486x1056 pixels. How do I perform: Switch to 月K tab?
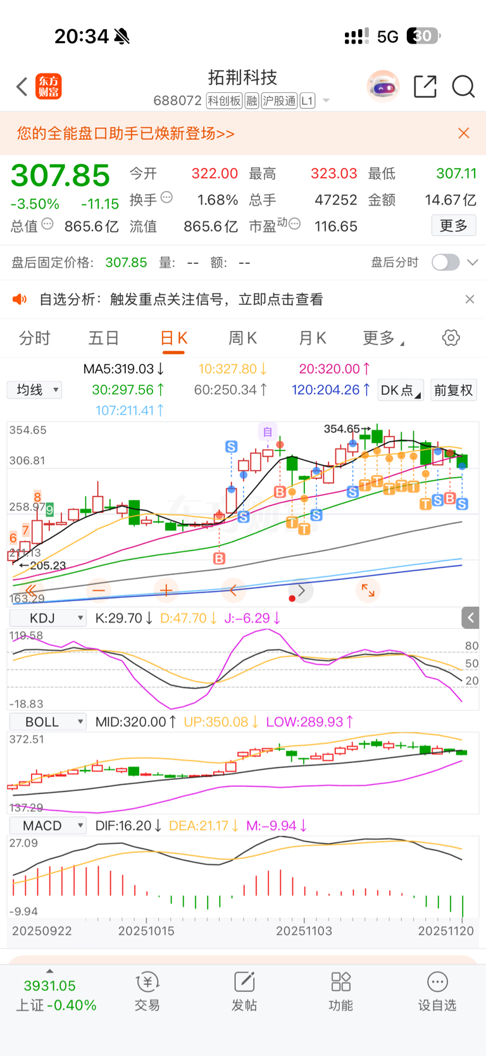pyautogui.click(x=312, y=339)
